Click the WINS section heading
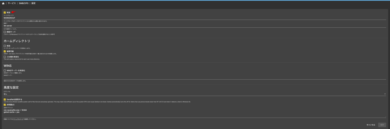The width and height of the screenshot is (390, 129). (7, 66)
